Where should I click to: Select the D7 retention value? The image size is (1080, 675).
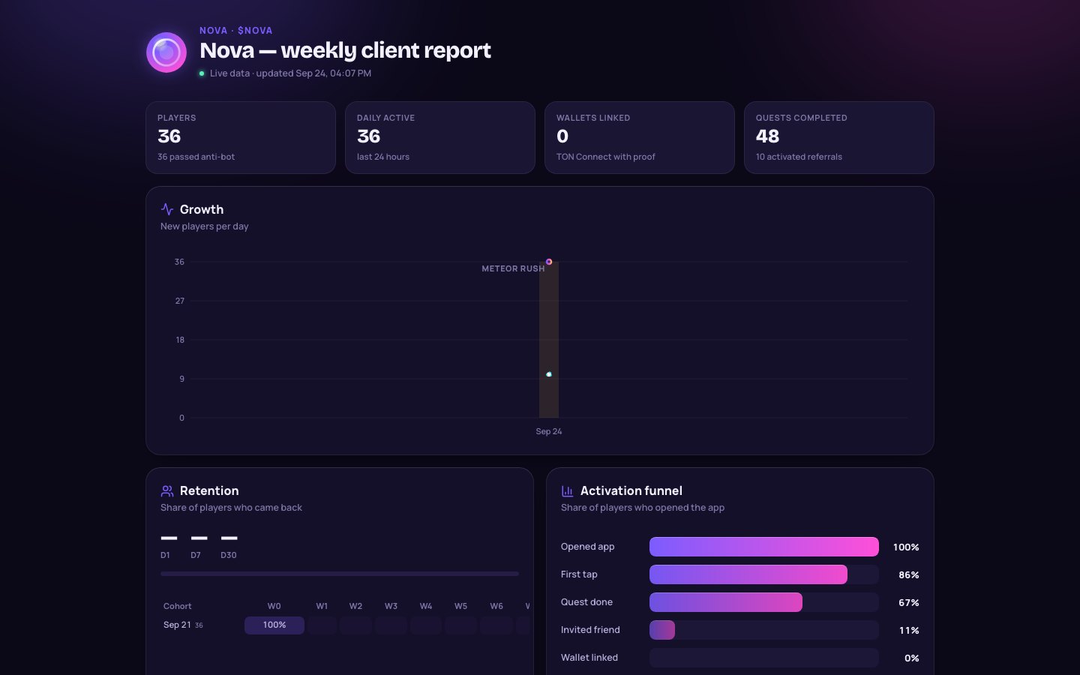[199, 538]
